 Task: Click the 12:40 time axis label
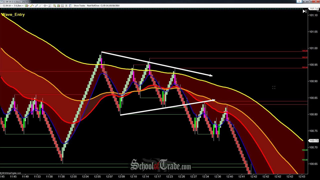[x=229, y=176]
